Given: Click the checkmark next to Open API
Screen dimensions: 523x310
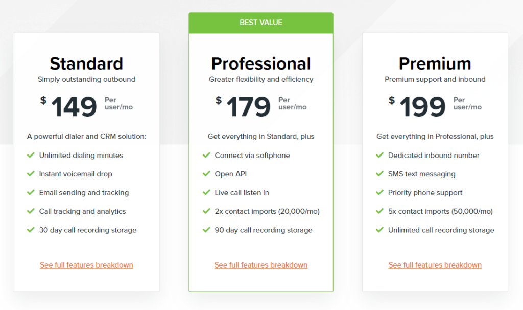Looking at the screenshot, I should click(x=206, y=174).
